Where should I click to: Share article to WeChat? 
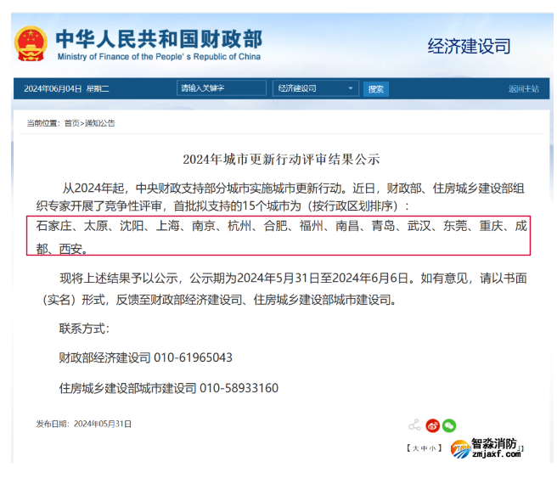tap(449, 425)
